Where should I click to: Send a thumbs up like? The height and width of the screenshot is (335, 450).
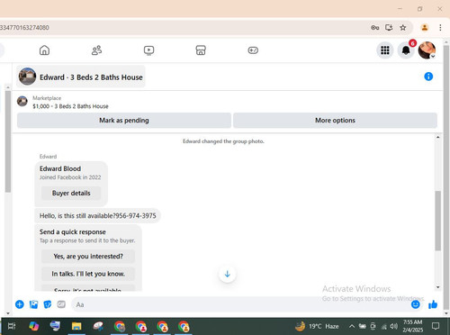pos(433,304)
